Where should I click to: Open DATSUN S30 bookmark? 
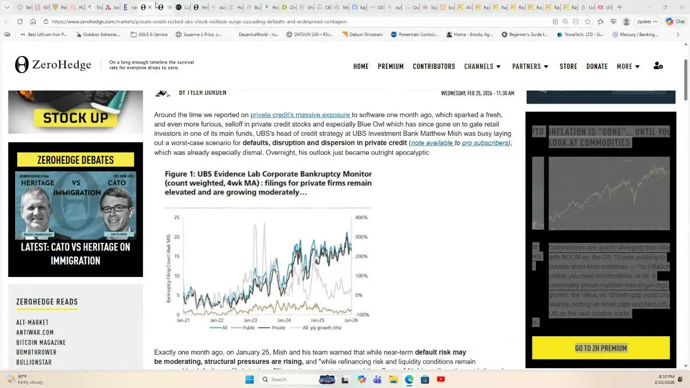[x=309, y=34]
